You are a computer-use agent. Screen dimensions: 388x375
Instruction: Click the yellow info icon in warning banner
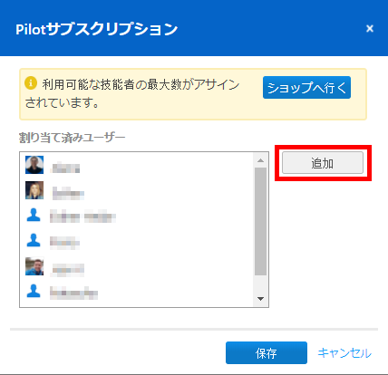point(31,83)
